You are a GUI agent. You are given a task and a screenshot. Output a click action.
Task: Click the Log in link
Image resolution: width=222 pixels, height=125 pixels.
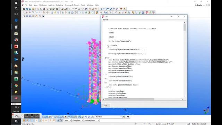click(x=198, y=5)
